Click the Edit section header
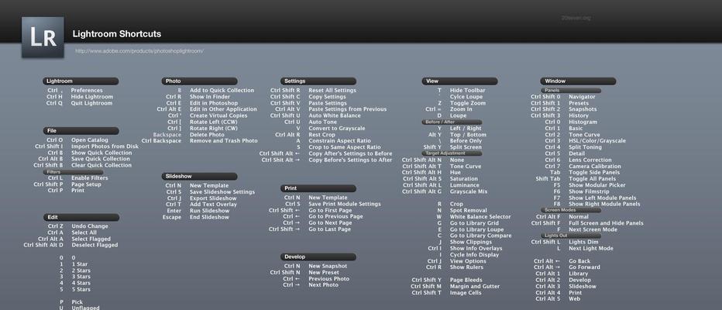Viewport: 722px width, 310px height. click(81, 218)
